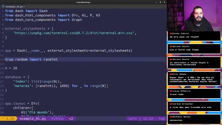Click YouTube icon beside Lucas Ribeiro
Image resolution: width=222 pixels, height=125 pixels.
coord(171,91)
